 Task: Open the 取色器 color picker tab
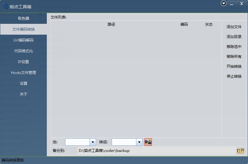click(24, 19)
